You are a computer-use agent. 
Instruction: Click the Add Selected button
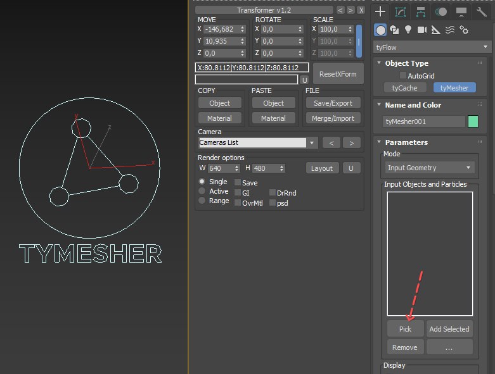[449, 328]
